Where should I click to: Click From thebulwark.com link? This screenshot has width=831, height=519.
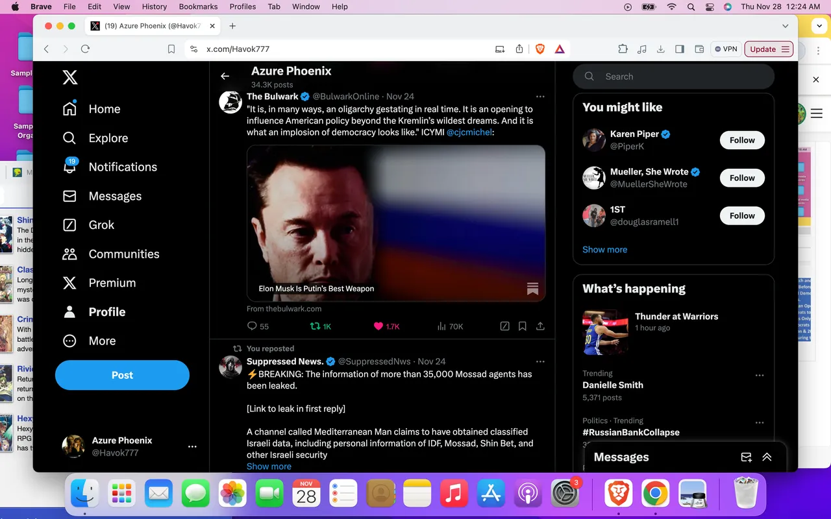click(284, 309)
